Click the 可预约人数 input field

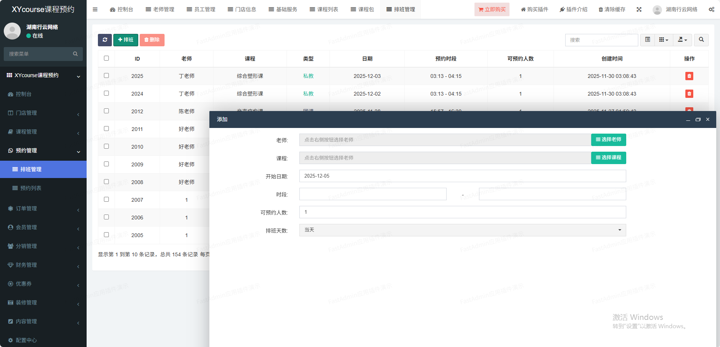(x=462, y=212)
